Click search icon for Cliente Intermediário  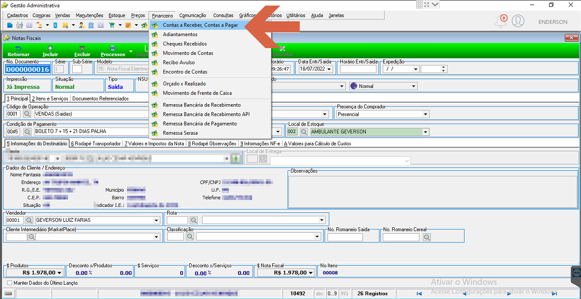32,237
